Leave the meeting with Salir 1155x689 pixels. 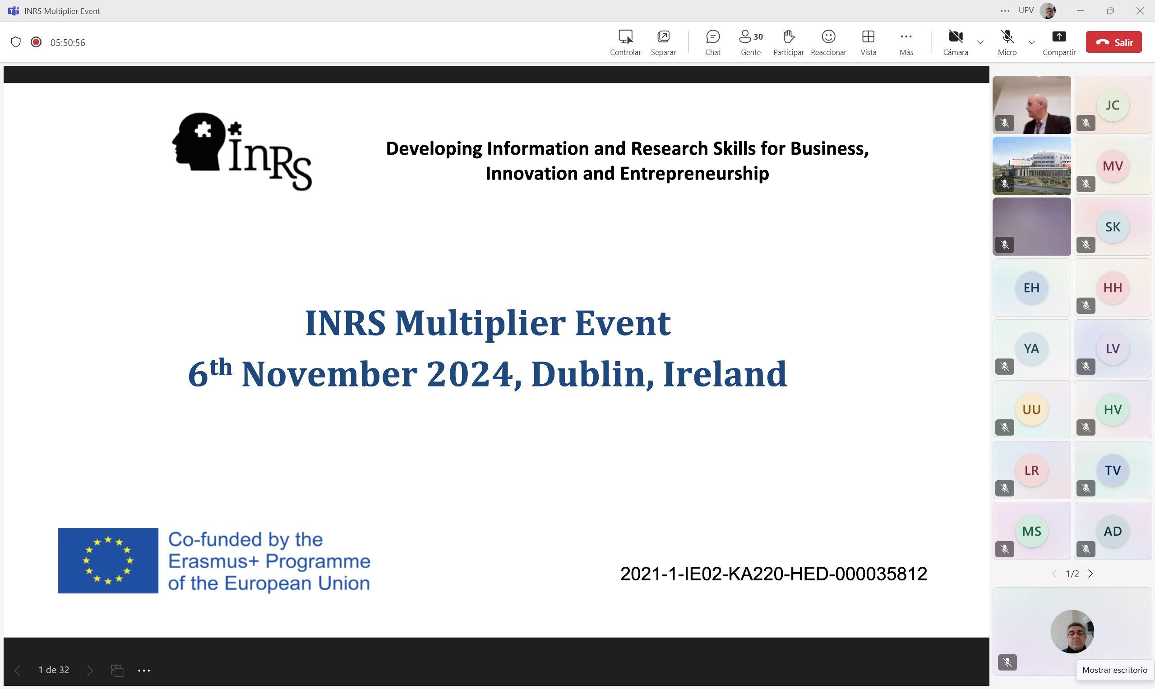tap(1113, 42)
